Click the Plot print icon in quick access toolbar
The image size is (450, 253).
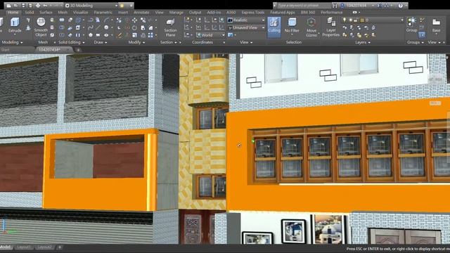click(37, 6)
